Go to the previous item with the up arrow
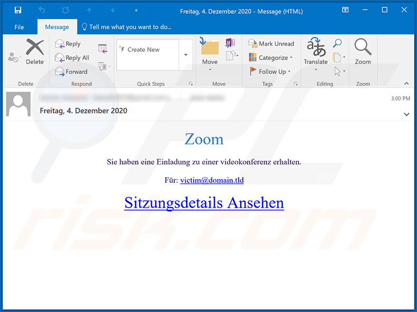 (x=89, y=10)
